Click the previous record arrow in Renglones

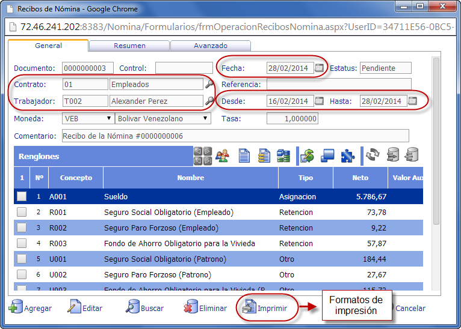pos(198,151)
